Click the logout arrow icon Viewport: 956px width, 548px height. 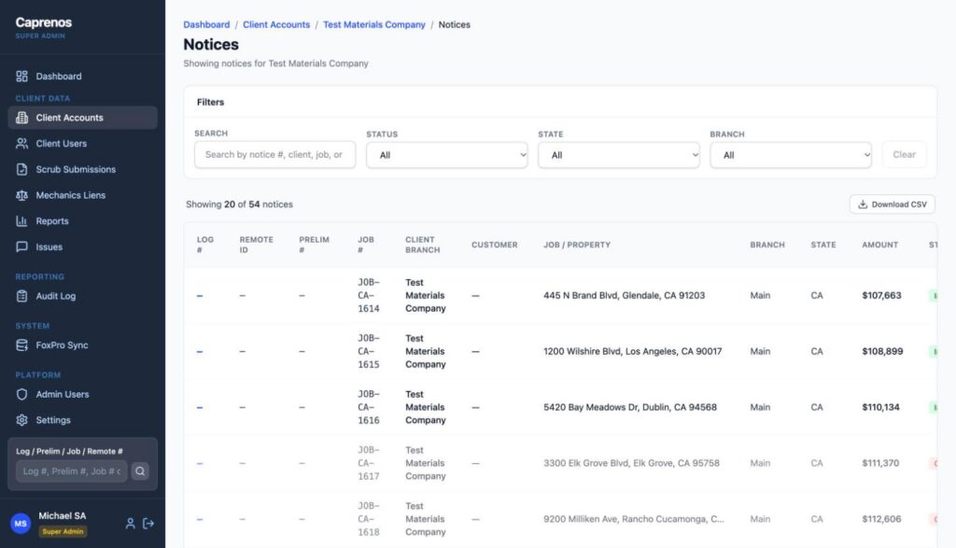[x=148, y=524]
